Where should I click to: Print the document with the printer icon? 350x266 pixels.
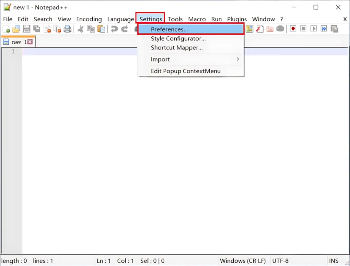(67, 29)
